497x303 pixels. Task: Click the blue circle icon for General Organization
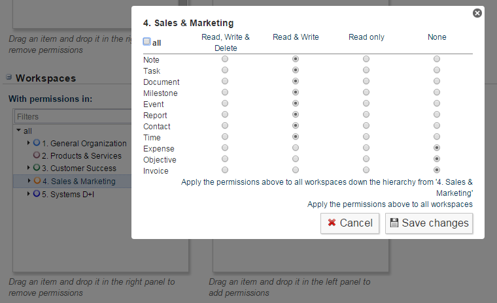coord(37,143)
